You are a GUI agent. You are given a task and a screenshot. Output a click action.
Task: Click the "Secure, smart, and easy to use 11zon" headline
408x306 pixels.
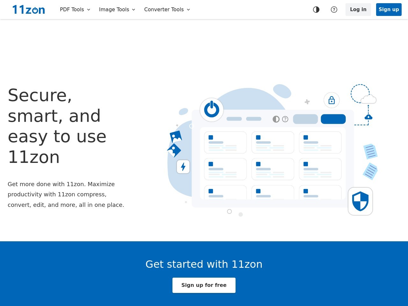[57, 126]
